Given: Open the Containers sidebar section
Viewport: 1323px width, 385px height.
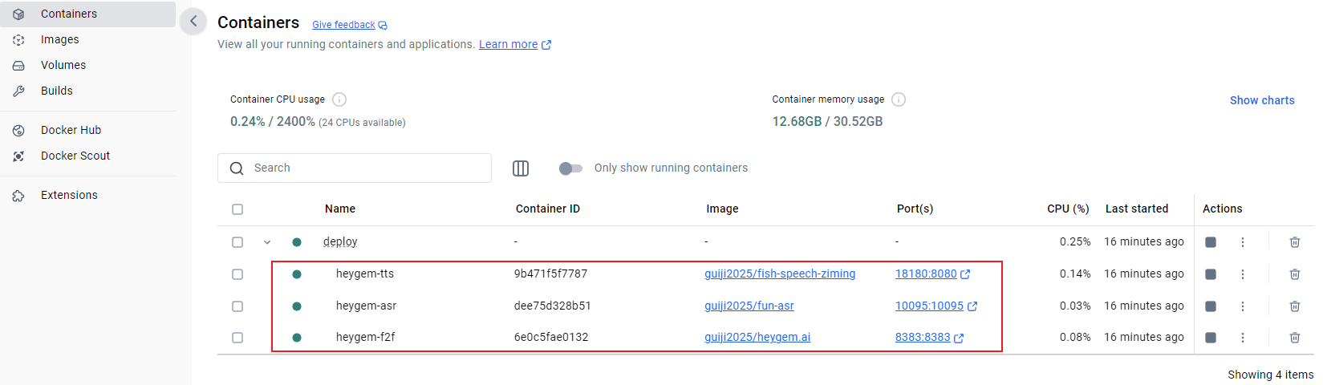Looking at the screenshot, I should click(x=87, y=14).
